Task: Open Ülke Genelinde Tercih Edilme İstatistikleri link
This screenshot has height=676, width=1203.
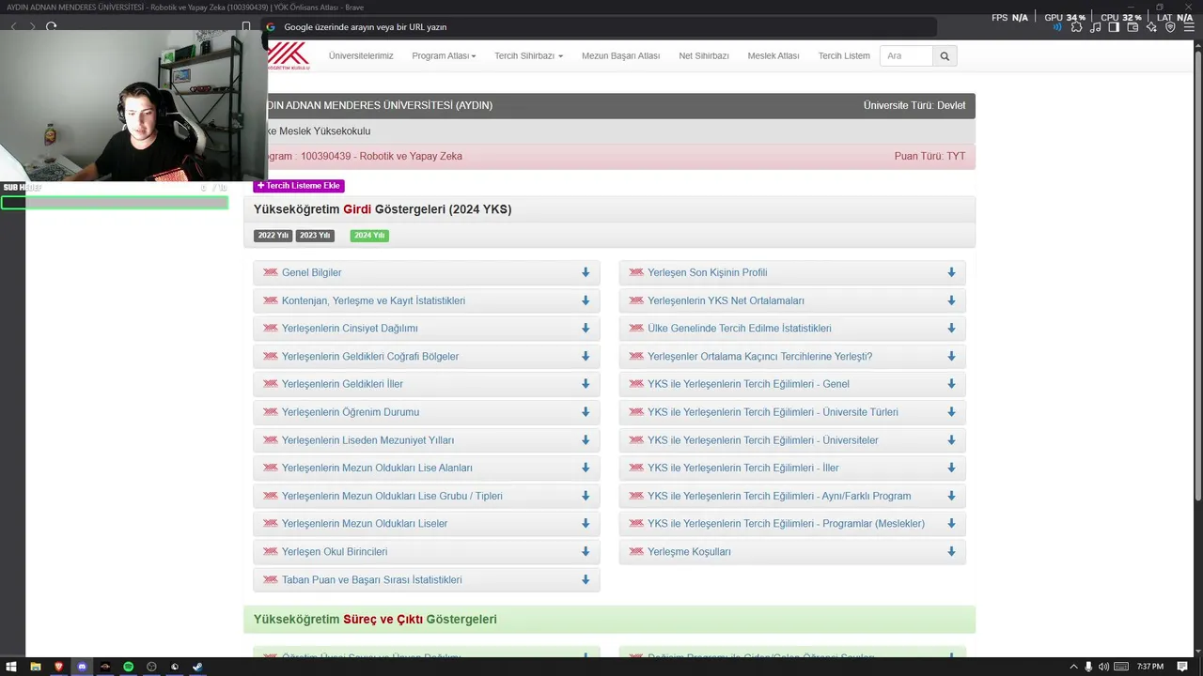Action: (x=740, y=329)
